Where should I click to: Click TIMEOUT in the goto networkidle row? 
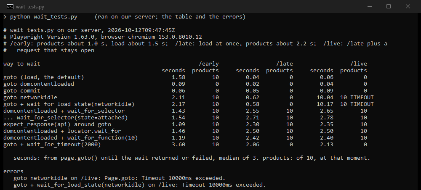pos(362,97)
